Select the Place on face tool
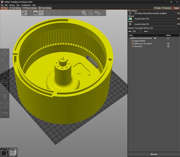 (x=5, y=79)
